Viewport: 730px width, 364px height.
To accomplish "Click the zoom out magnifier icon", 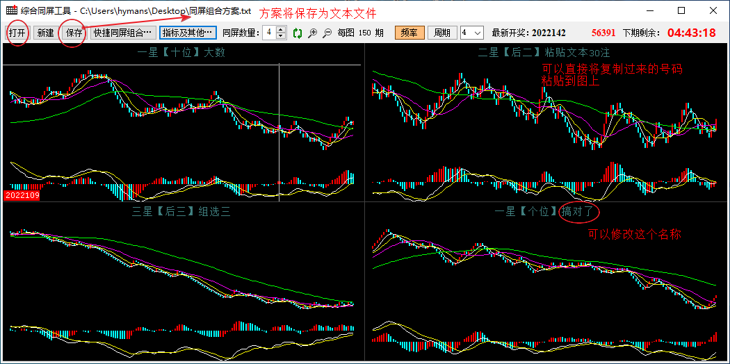I will [327, 33].
